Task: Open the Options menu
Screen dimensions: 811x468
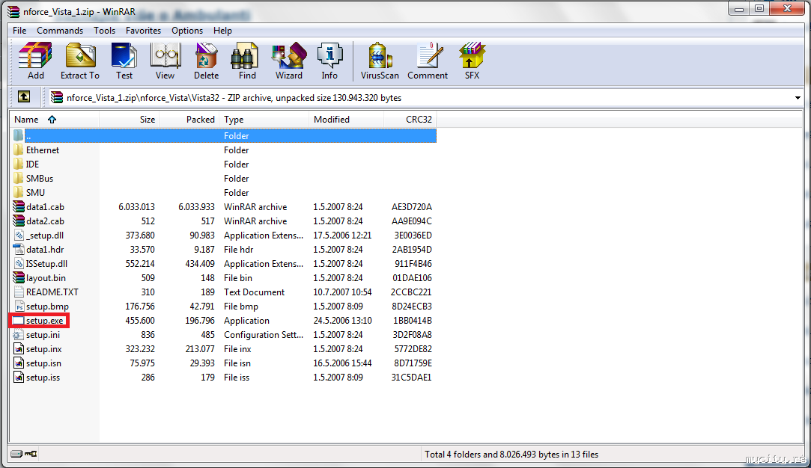Action: 187,31
